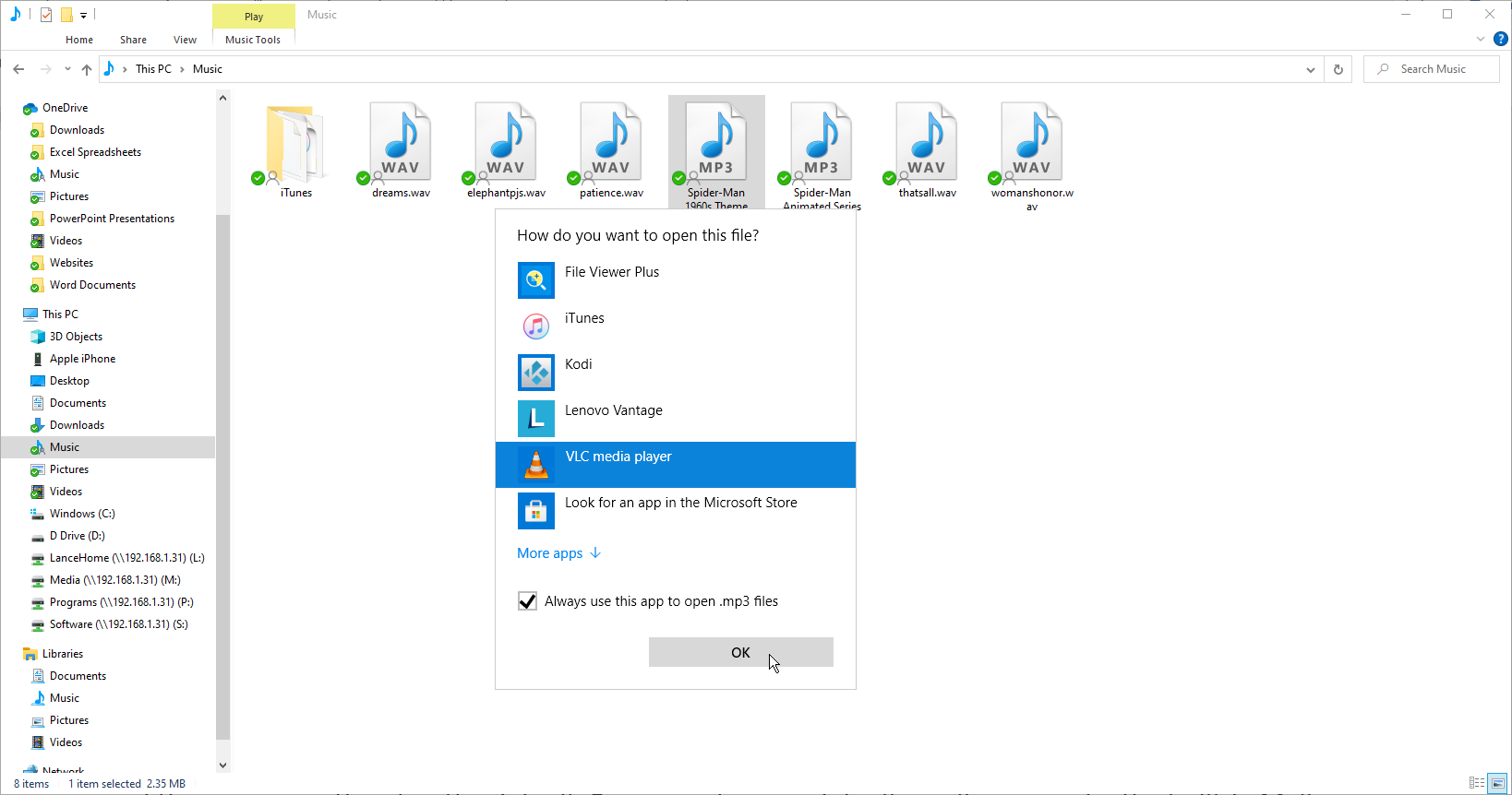The height and width of the screenshot is (795, 1512).
Task: Confirm with the OK button
Action: click(741, 652)
